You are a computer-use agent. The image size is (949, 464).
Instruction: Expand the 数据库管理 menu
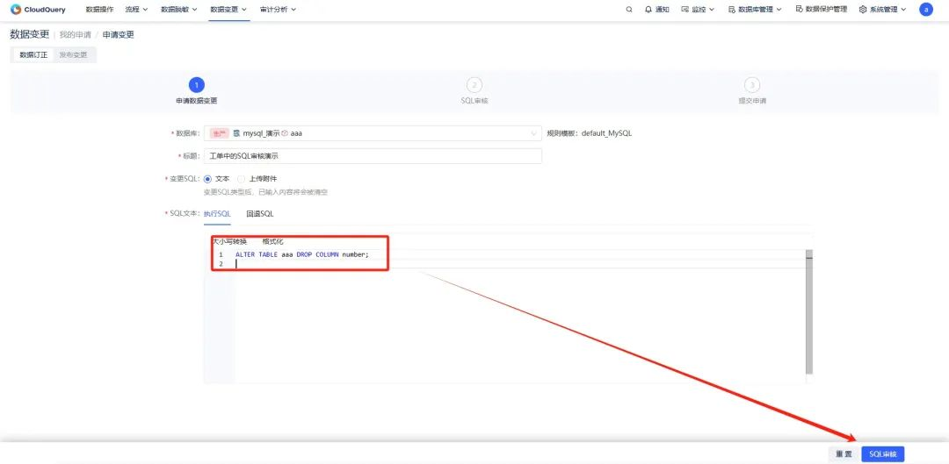tap(755, 10)
